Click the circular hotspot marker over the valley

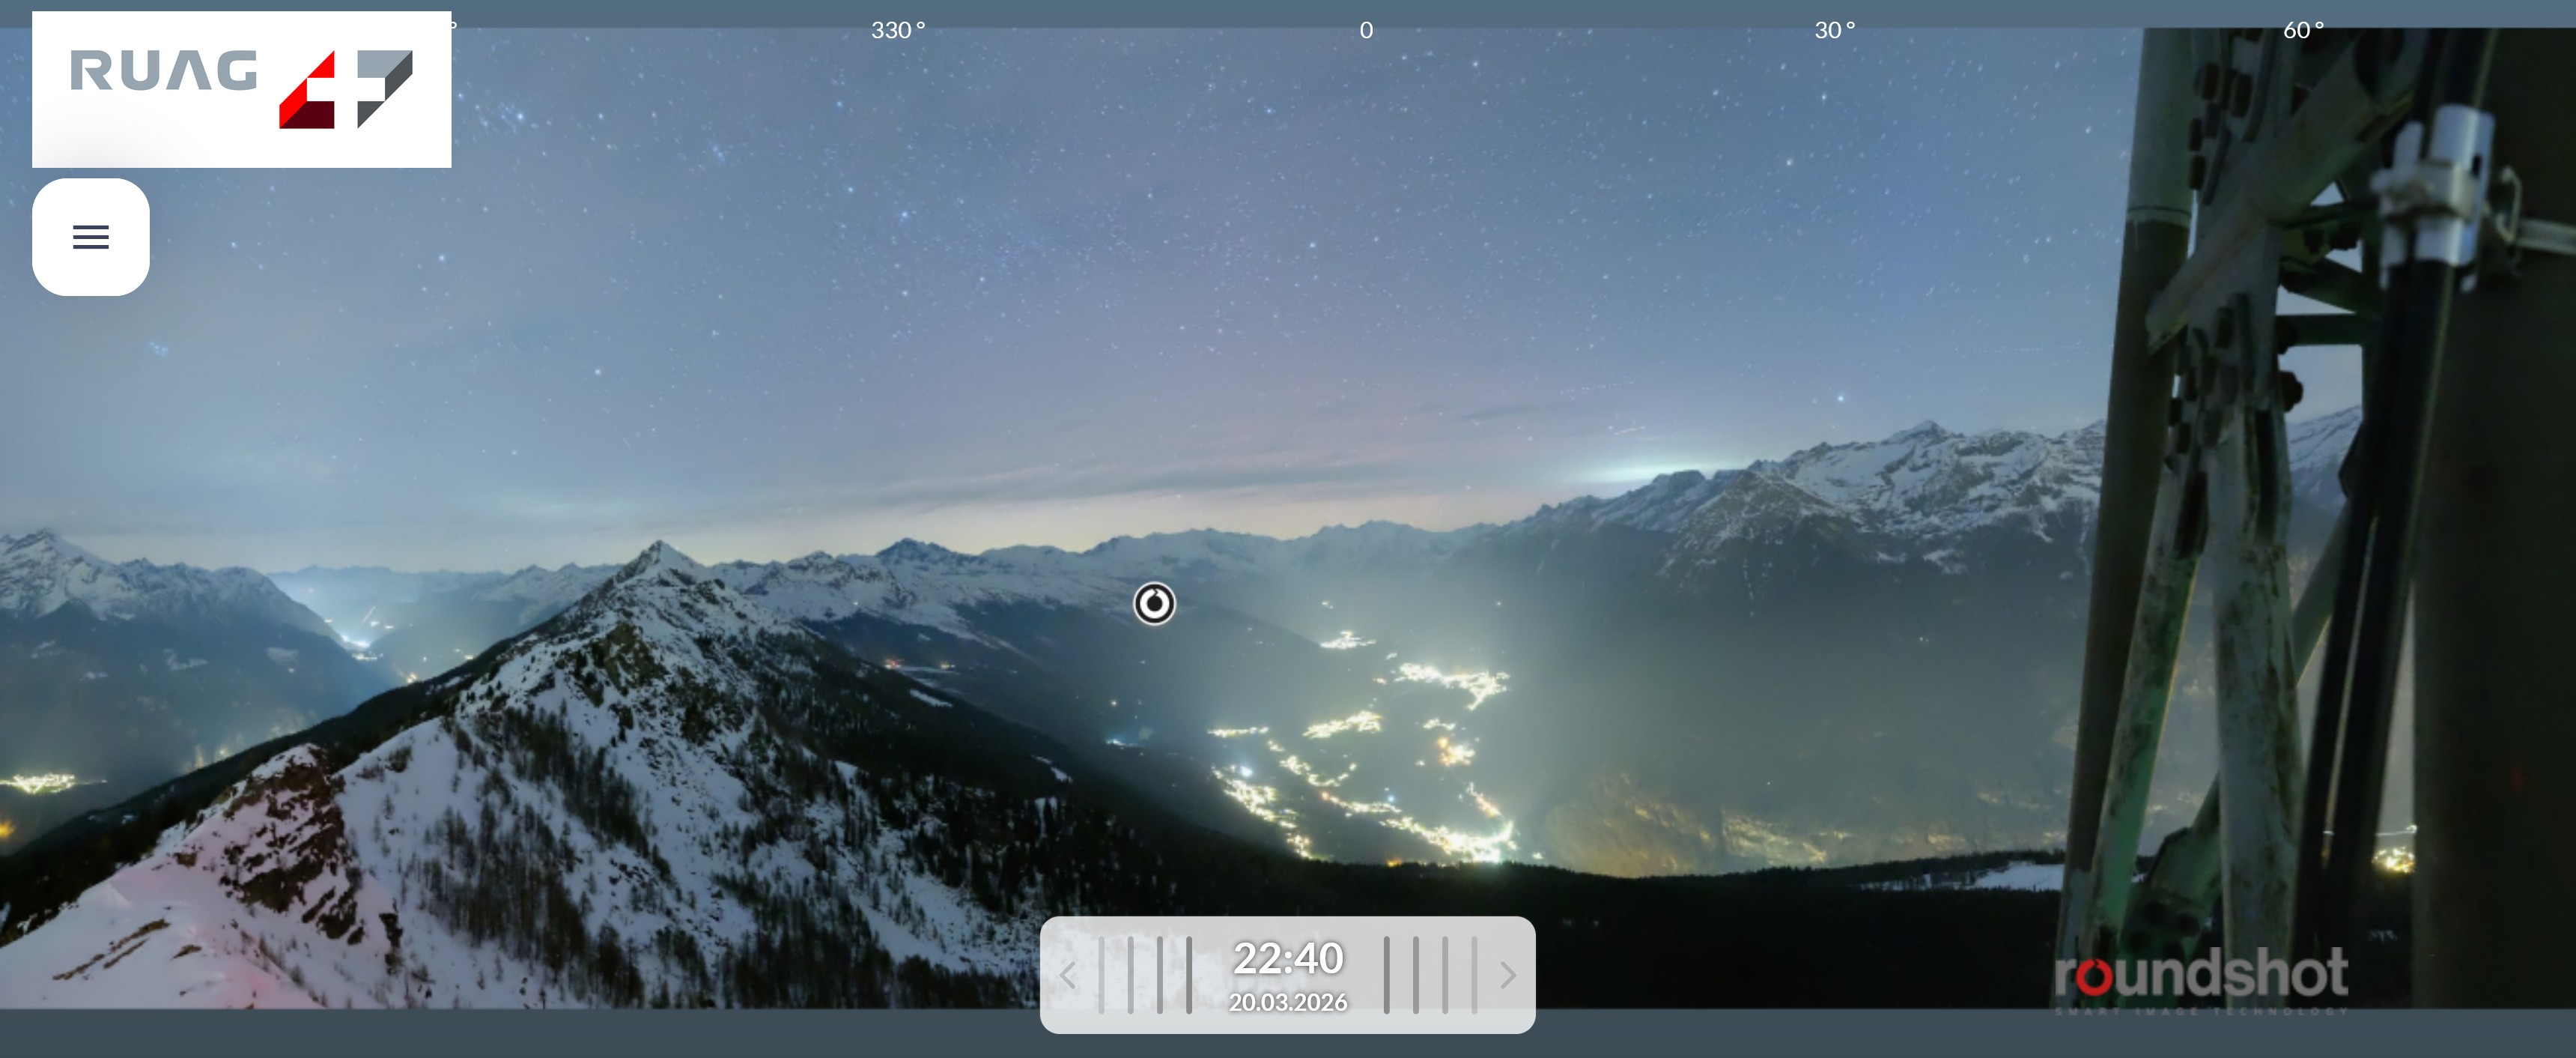(x=1154, y=604)
